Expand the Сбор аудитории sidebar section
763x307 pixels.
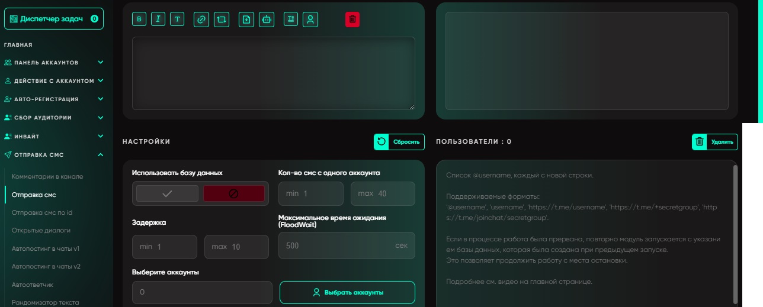coord(54,118)
